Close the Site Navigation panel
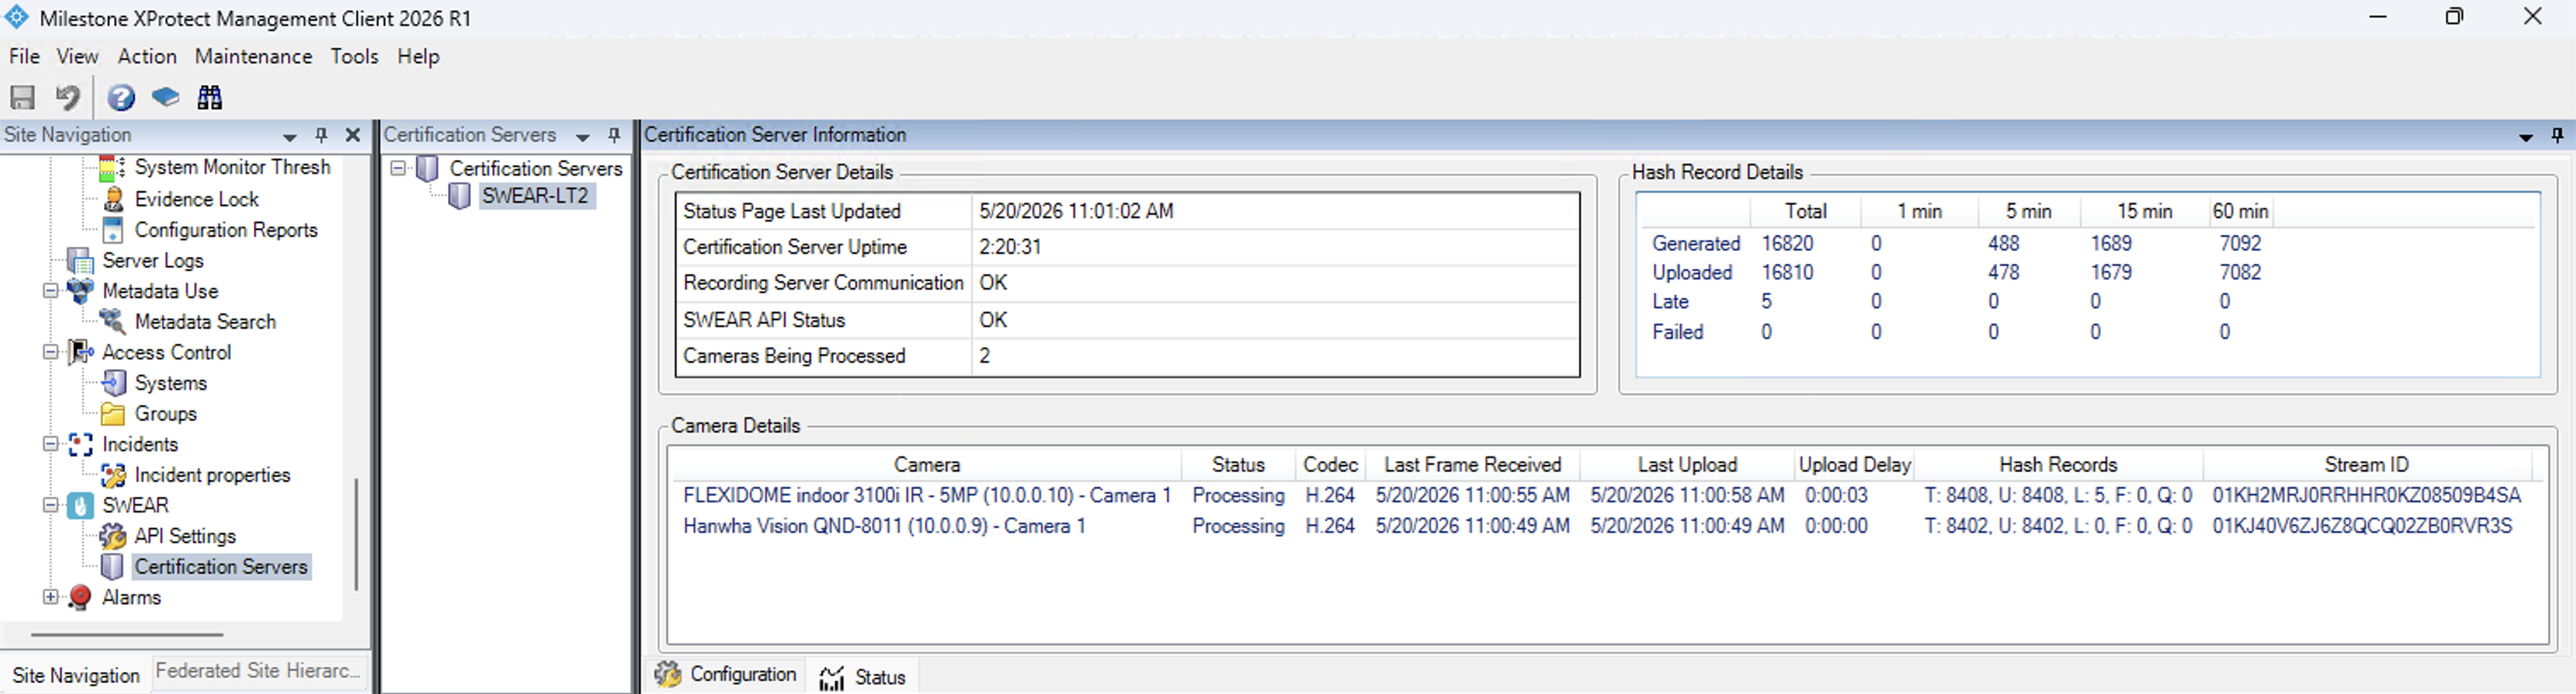The height and width of the screenshot is (694, 2576). click(352, 135)
